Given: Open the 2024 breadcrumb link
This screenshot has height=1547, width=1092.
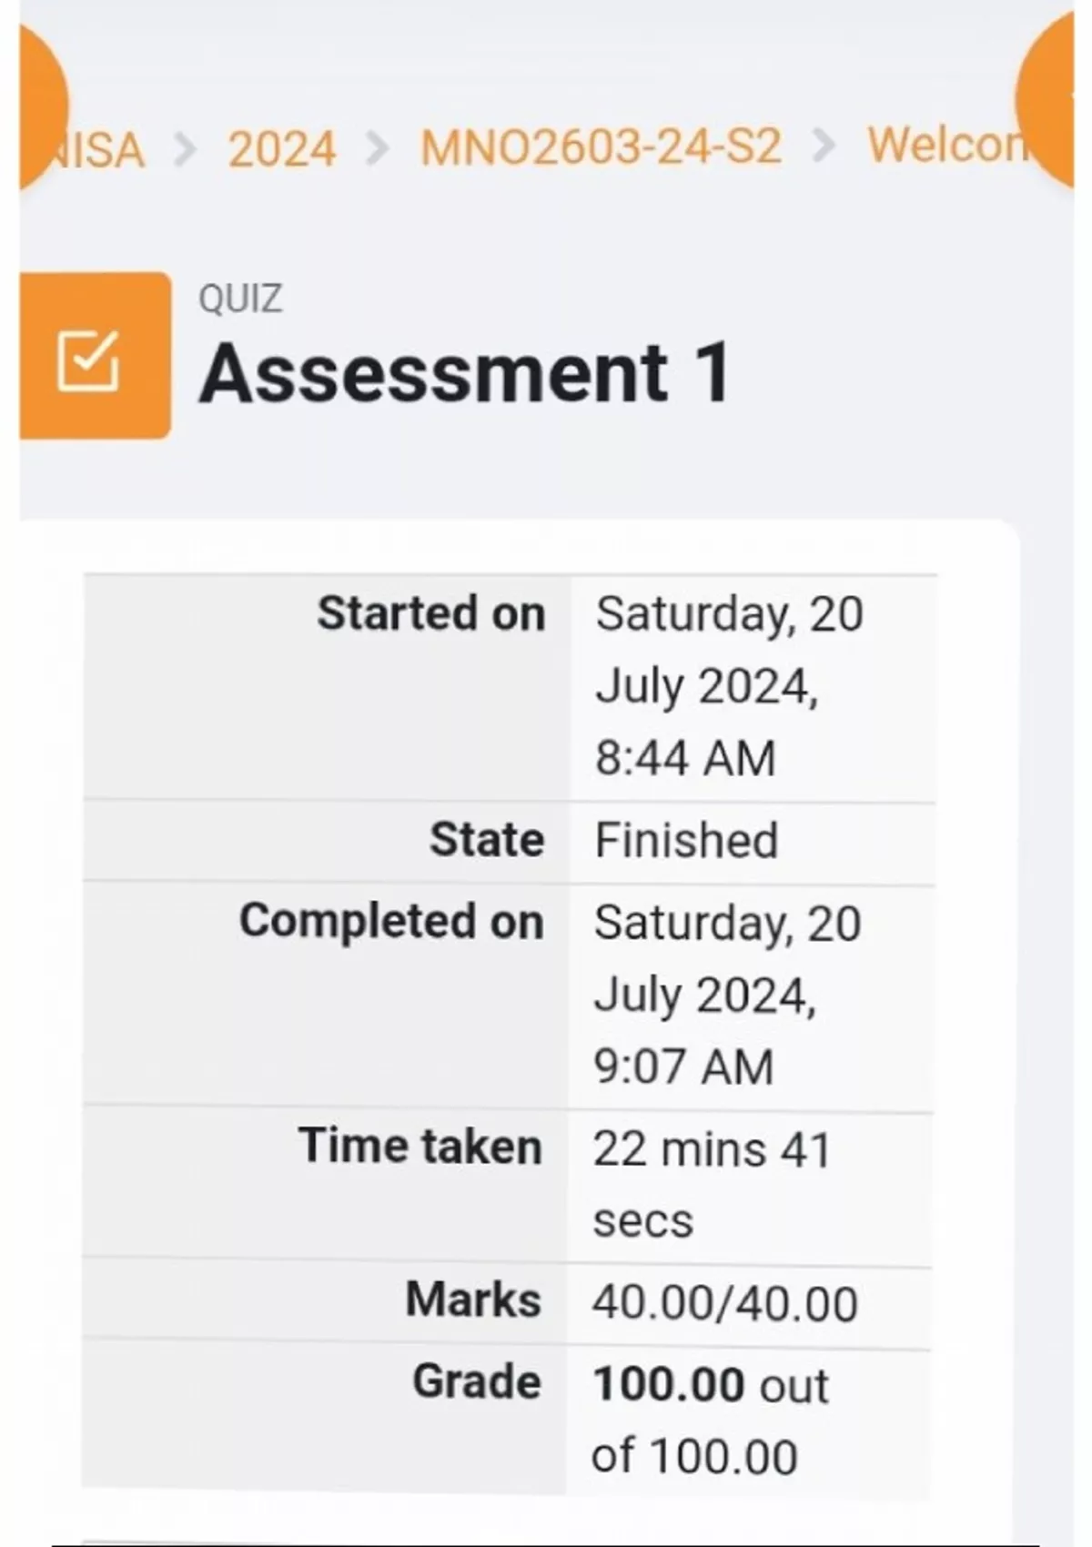Looking at the screenshot, I should (282, 148).
